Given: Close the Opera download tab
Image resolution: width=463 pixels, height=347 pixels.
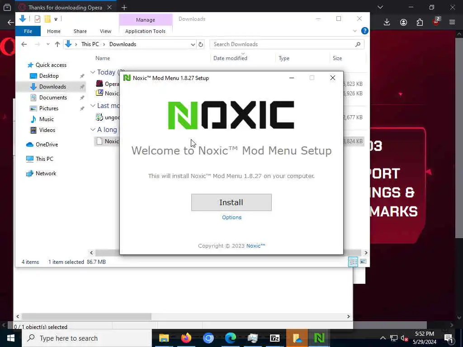Looking at the screenshot, I should [x=109, y=7].
